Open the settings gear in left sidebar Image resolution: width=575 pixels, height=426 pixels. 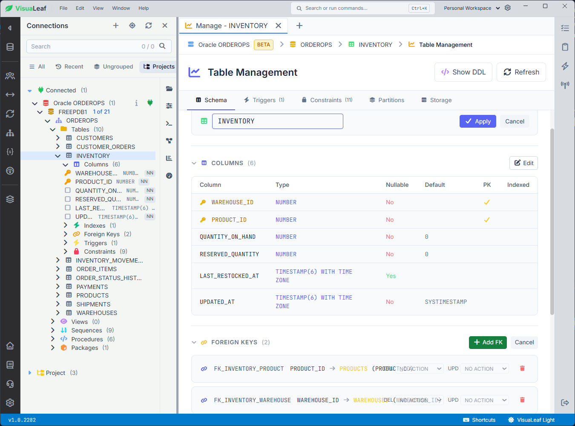pyautogui.click(x=10, y=403)
